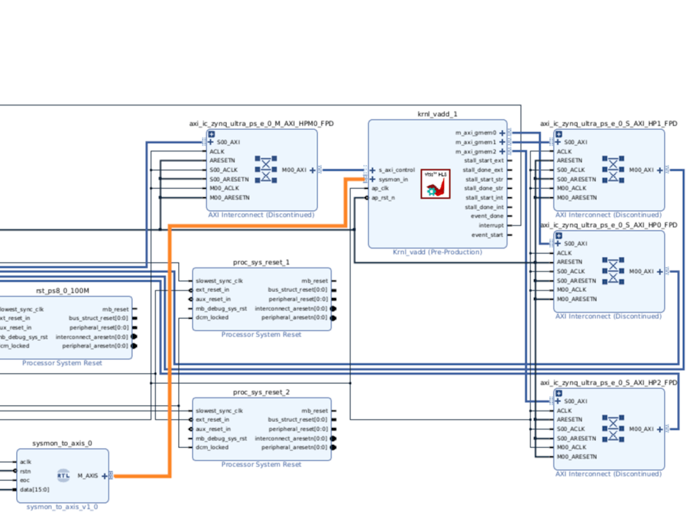This screenshot has height=516, width=687.
Task: Expand S00_AXI interface on S_AXI_HP2_FPD block
Action: (558, 401)
